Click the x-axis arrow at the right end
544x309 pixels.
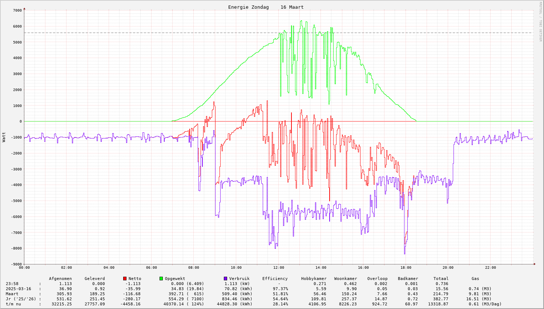pos(534,264)
